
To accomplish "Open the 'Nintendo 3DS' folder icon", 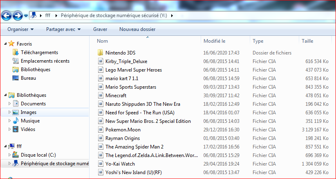I will [x=101, y=52].
